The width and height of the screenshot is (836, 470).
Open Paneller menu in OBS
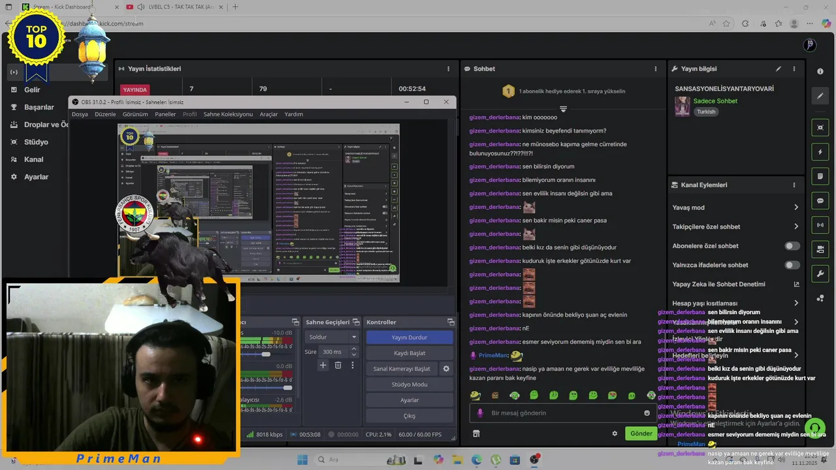pyautogui.click(x=165, y=114)
